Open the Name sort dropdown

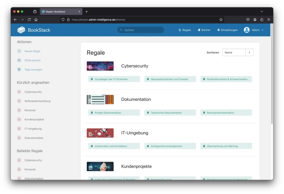[234, 52]
